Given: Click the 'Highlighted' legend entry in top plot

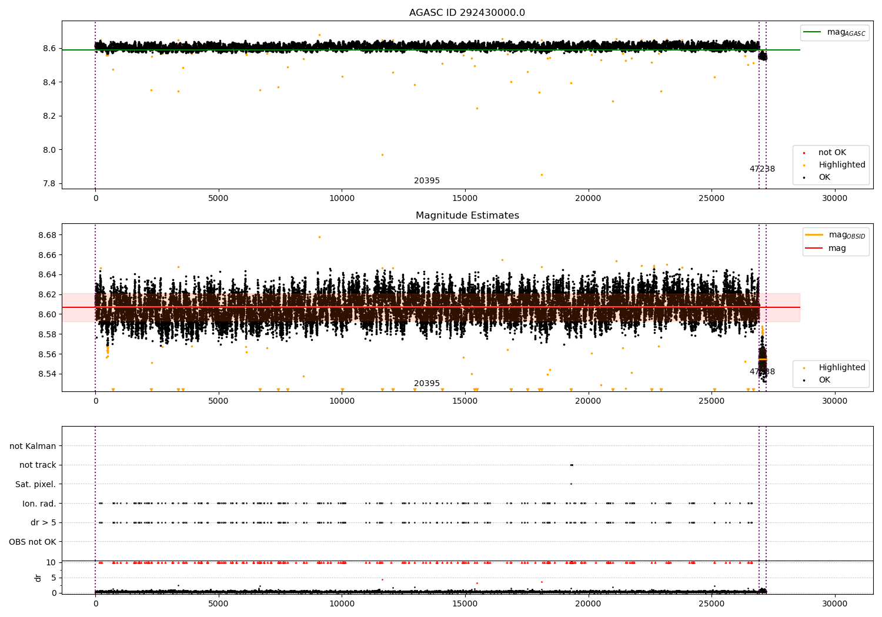Looking at the screenshot, I should [x=841, y=165].
